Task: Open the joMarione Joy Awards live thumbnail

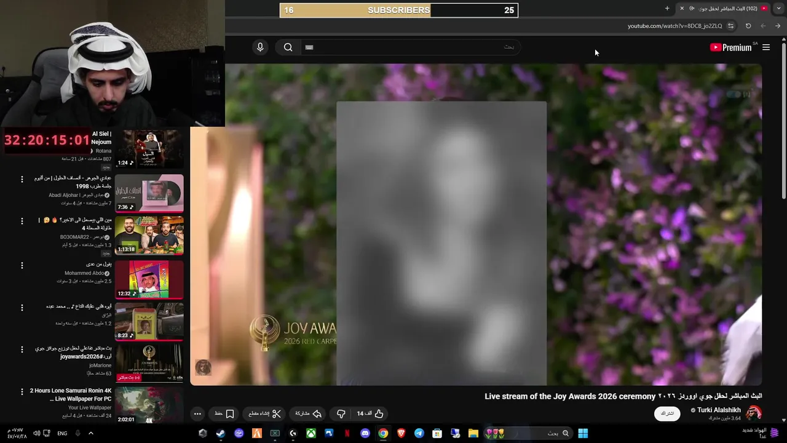Action: (149, 363)
